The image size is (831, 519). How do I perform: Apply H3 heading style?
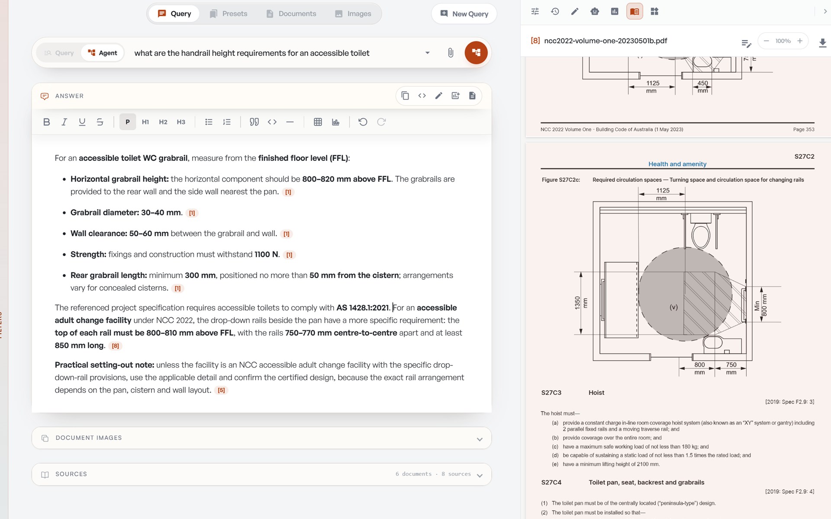coord(181,122)
